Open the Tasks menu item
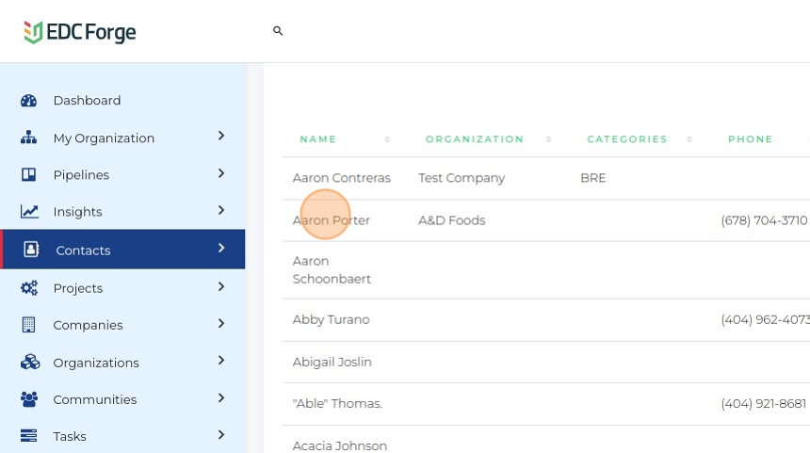The image size is (810, 453). [x=70, y=436]
